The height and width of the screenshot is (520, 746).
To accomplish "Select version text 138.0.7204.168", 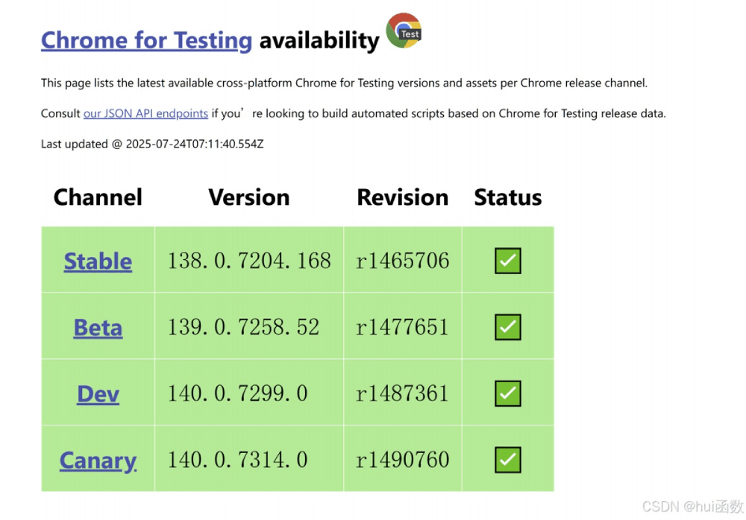I will point(249,261).
